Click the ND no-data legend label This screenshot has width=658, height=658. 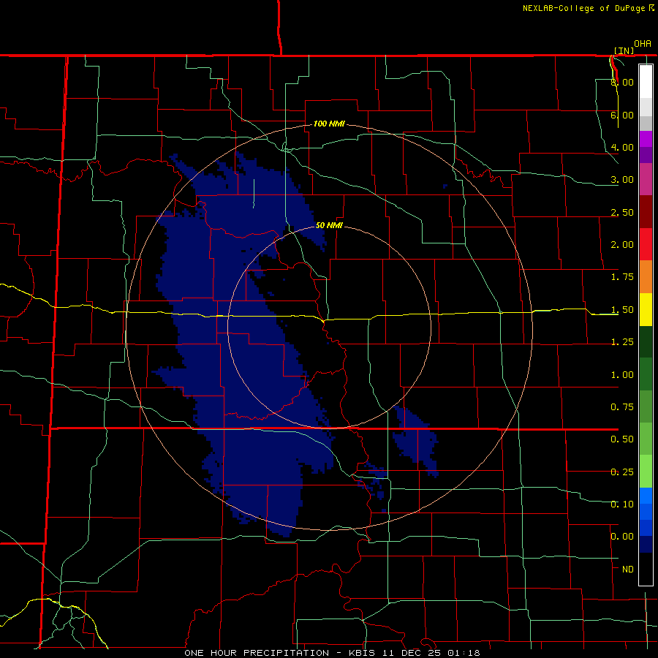coord(628,570)
